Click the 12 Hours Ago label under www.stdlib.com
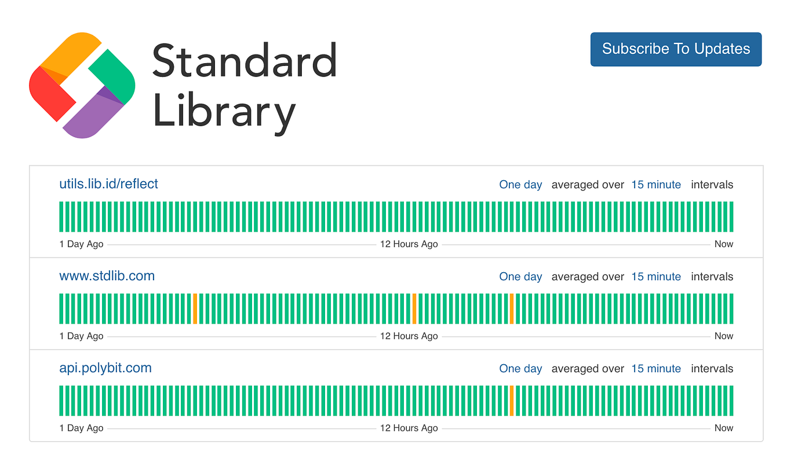This screenshot has height=462, width=787. click(409, 336)
